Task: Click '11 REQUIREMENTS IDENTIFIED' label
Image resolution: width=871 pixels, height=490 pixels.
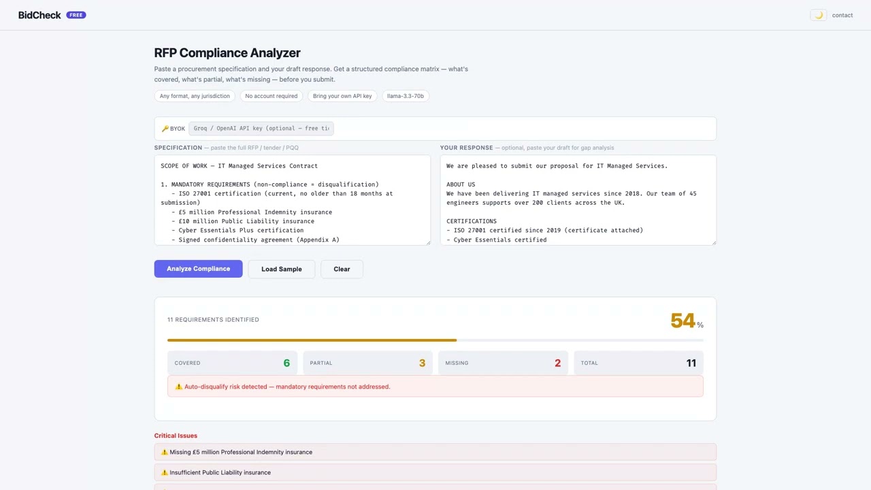Action: point(213,319)
